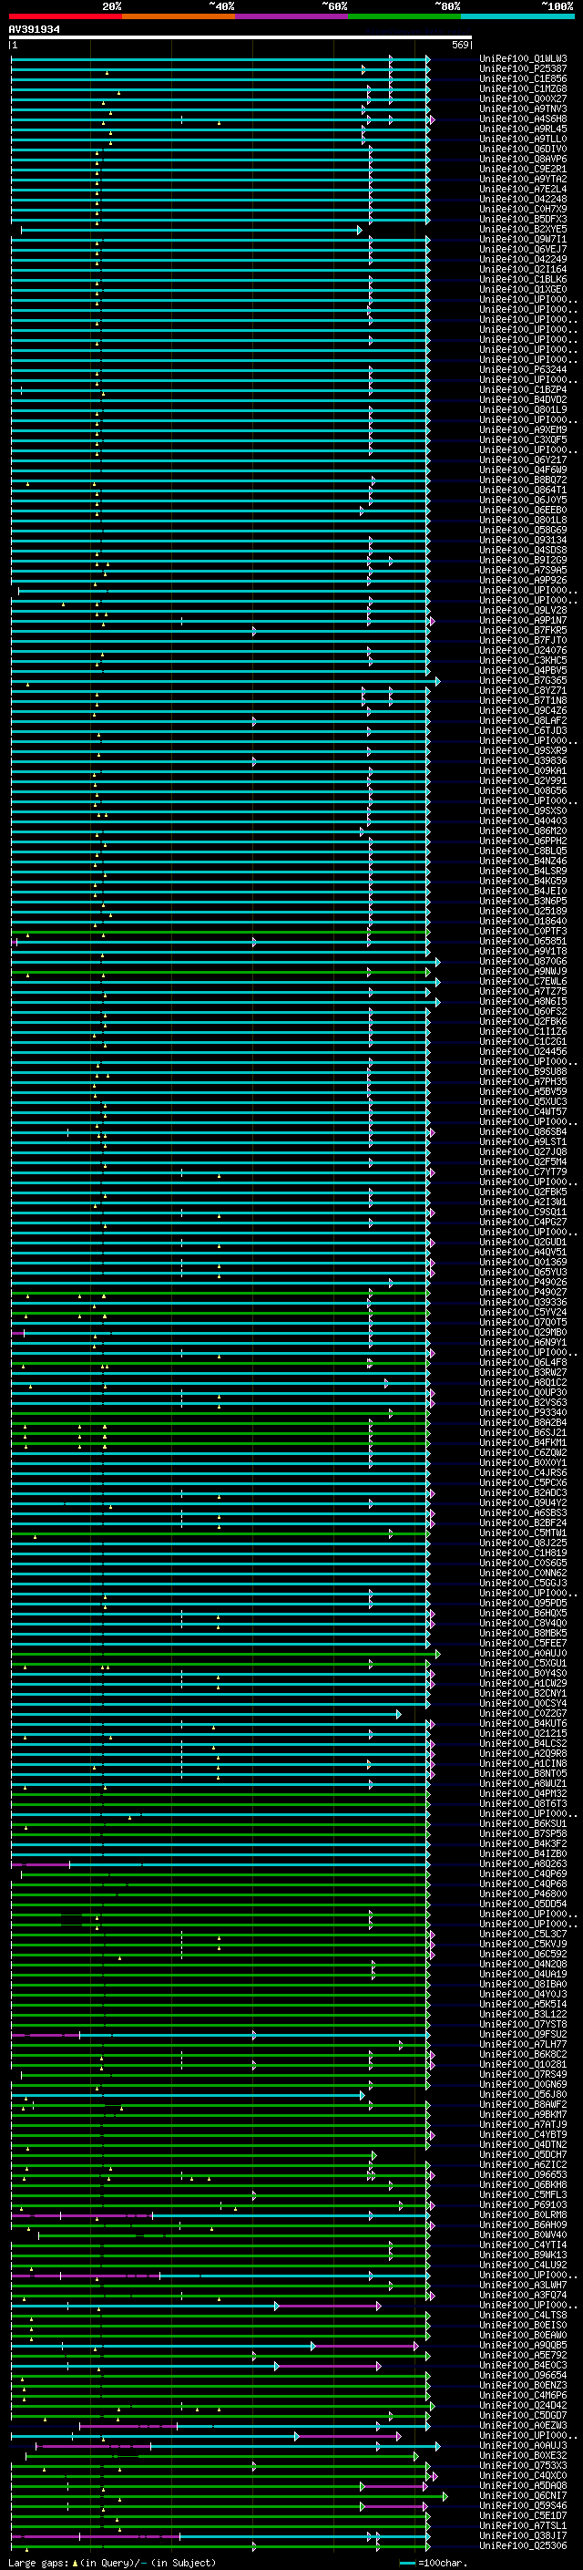Open hit UniRef100_P49026

point(523,1282)
